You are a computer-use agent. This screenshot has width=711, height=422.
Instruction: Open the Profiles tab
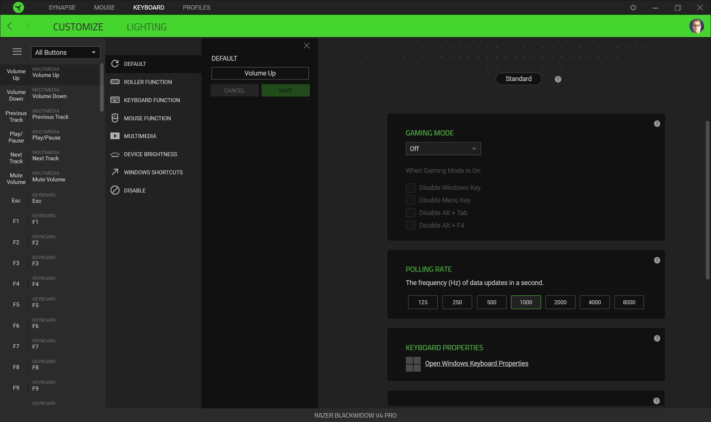click(196, 8)
